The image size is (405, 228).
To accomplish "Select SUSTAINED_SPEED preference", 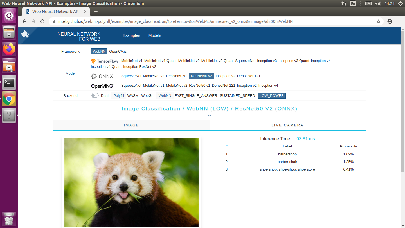I will tap(237, 96).
